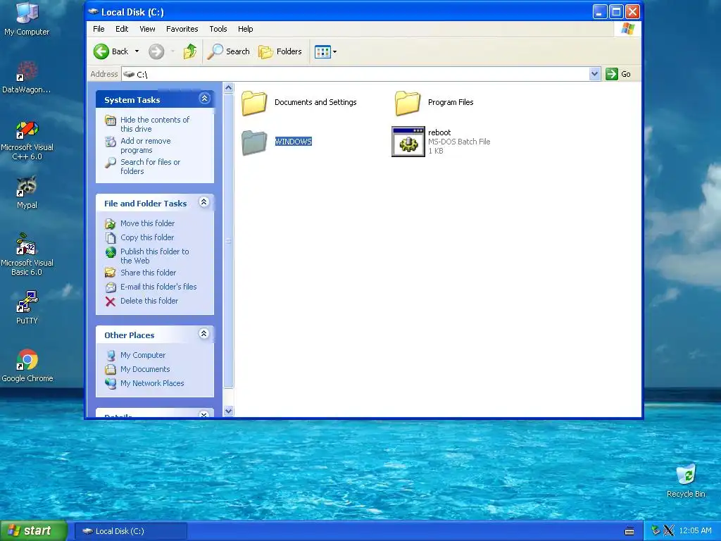Go back with the green Back arrow
The height and width of the screenshot is (541, 721).
pyautogui.click(x=101, y=51)
